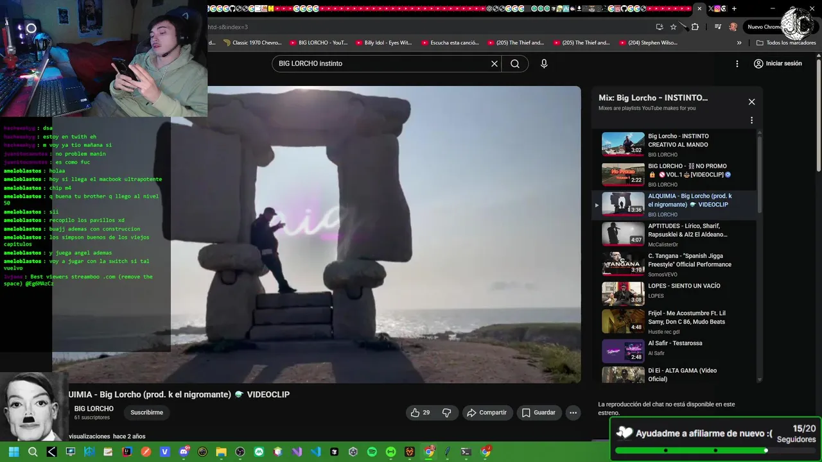The image size is (822, 462).
Task: Like the video with the thumbs-up button
Action: (x=421, y=413)
